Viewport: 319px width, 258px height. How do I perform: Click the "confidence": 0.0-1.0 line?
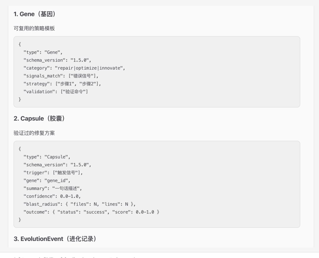[x=52, y=196]
